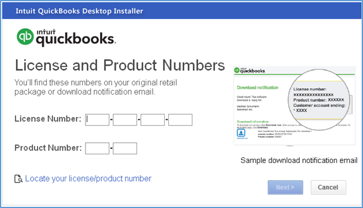Image resolution: width=363 pixels, height=208 pixels.
Task: Click the blue download icon in sample email
Action: pyautogui.click(x=241, y=133)
